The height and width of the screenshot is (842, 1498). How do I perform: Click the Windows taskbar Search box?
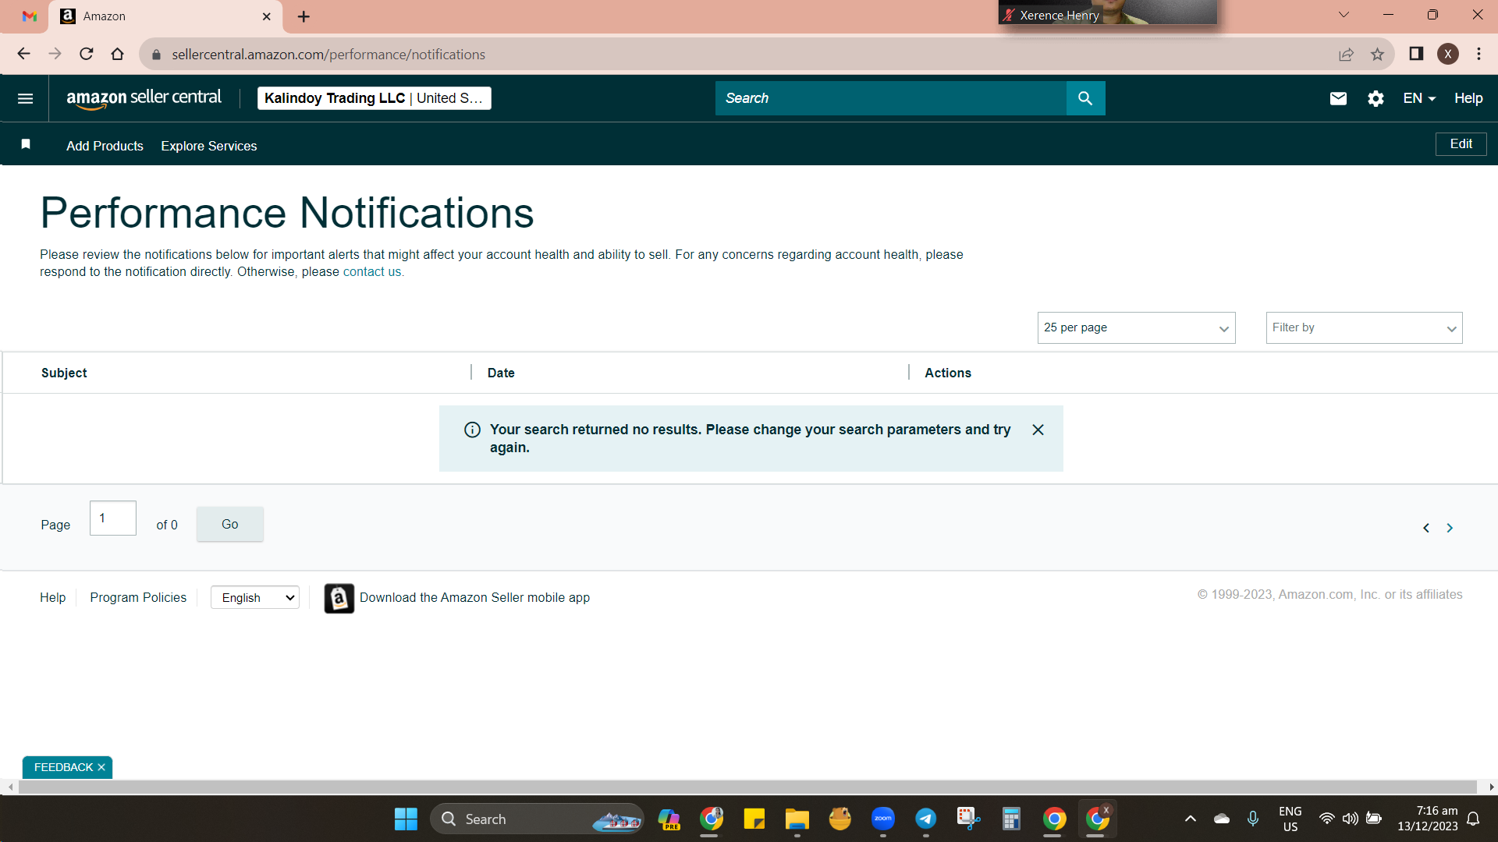tap(537, 819)
